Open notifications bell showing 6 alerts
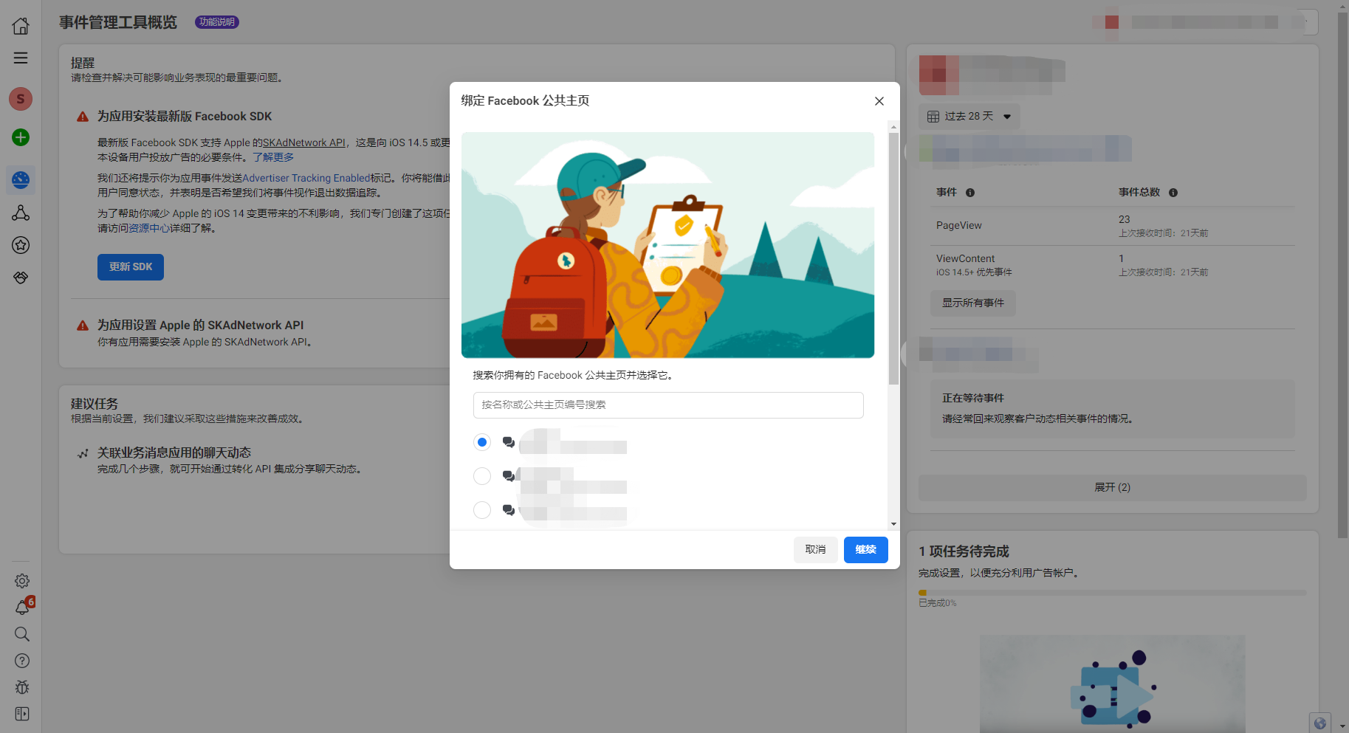The image size is (1349, 733). [21, 608]
